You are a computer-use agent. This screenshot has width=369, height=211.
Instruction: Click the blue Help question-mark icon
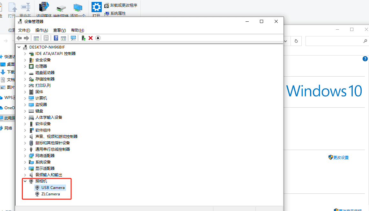(56, 38)
